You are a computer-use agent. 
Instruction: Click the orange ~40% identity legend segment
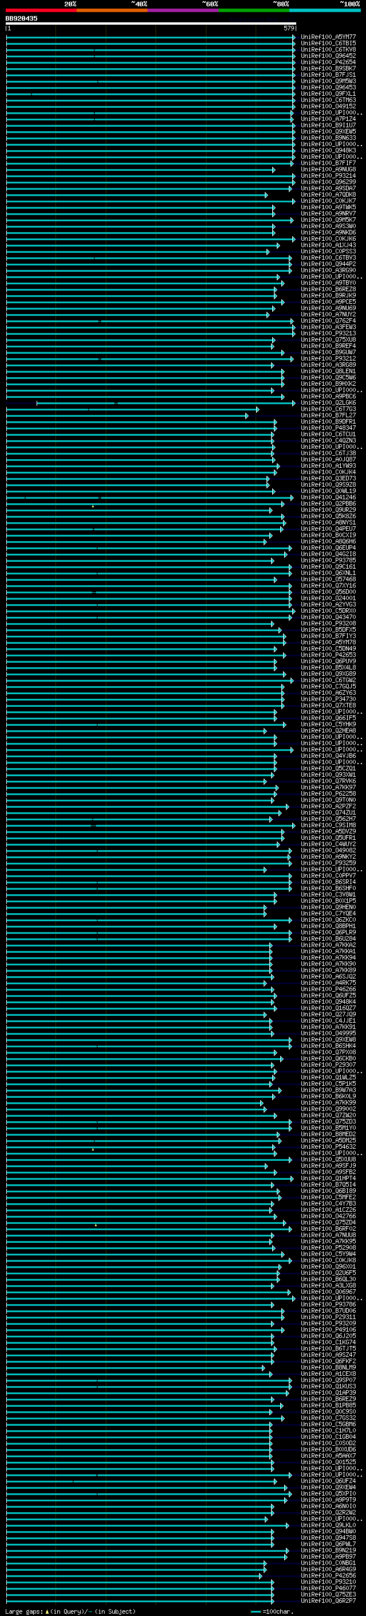(x=112, y=10)
